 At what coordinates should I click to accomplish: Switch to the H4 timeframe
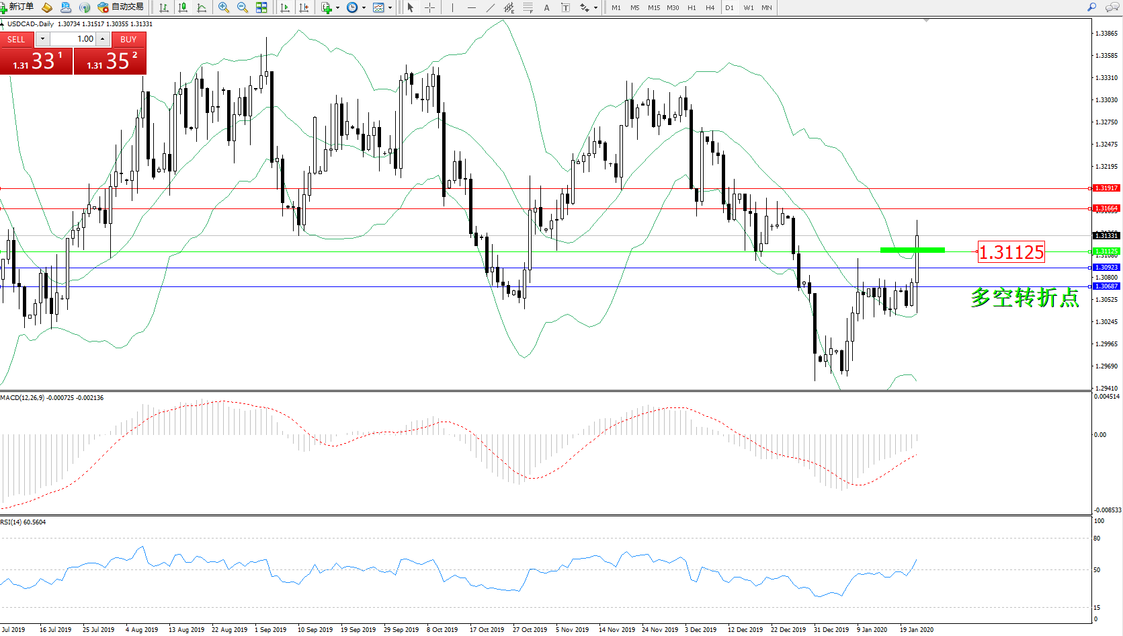(x=710, y=7)
